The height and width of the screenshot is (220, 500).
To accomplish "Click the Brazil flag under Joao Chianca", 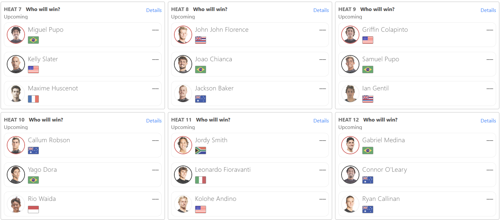I will point(201,69).
